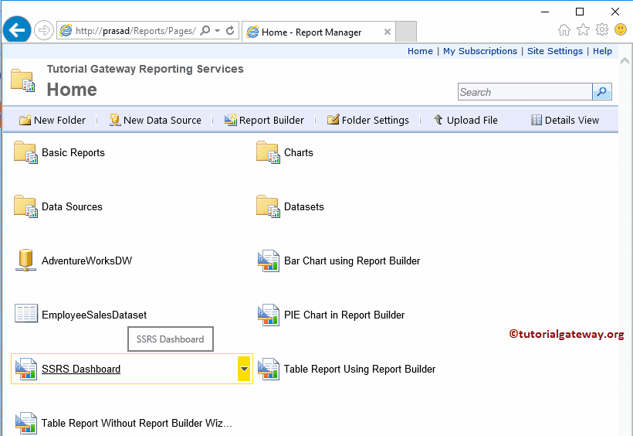Open the address bar dropdown arrow
633x436 pixels.
(x=217, y=31)
